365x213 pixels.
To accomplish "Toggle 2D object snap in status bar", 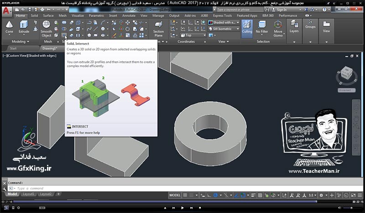I will (243, 195).
